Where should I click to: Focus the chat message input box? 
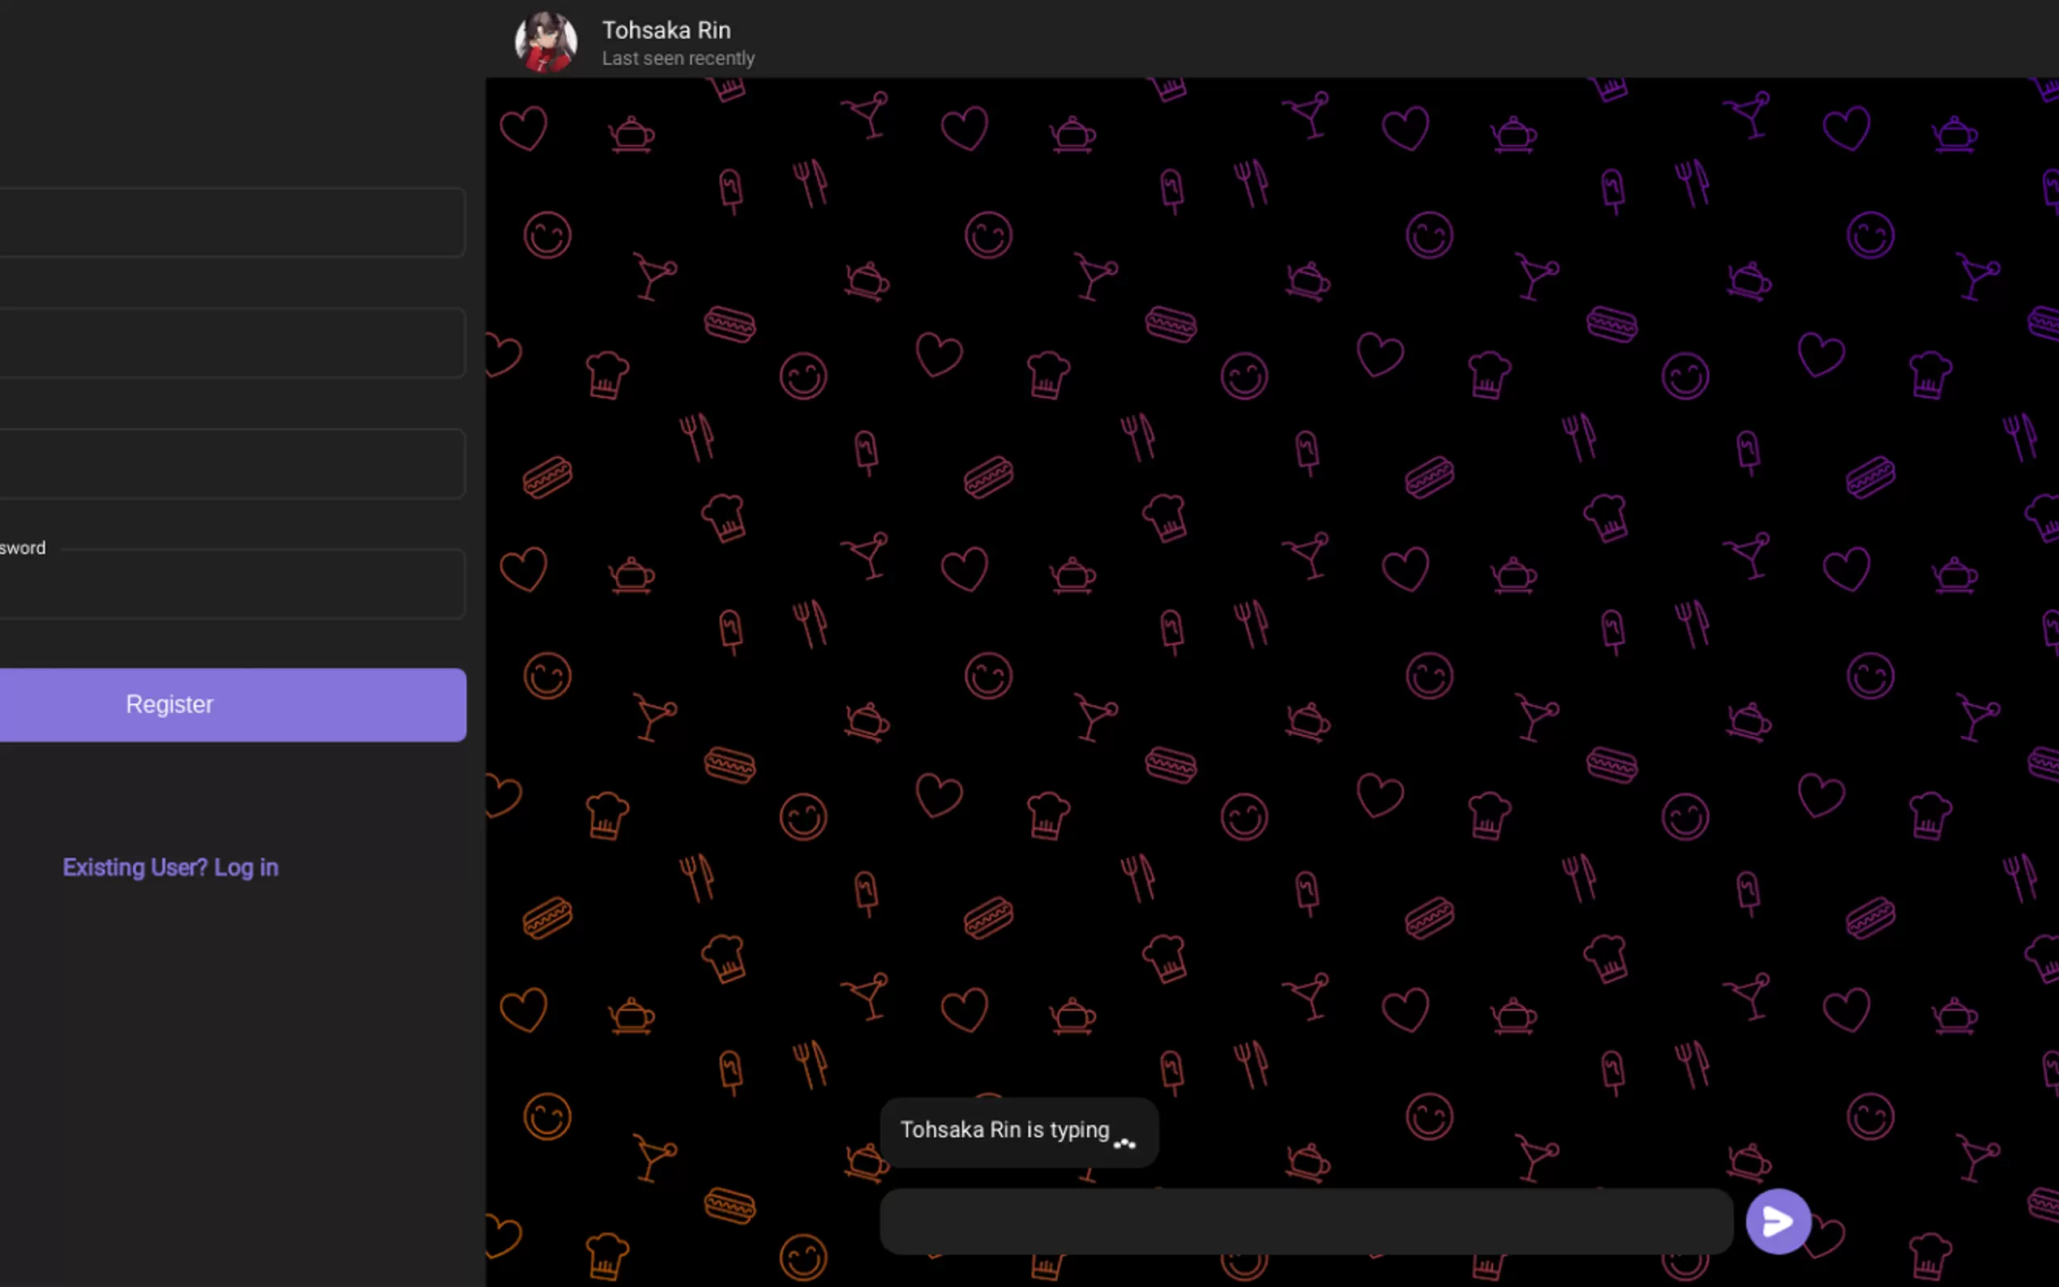[x=1306, y=1221]
